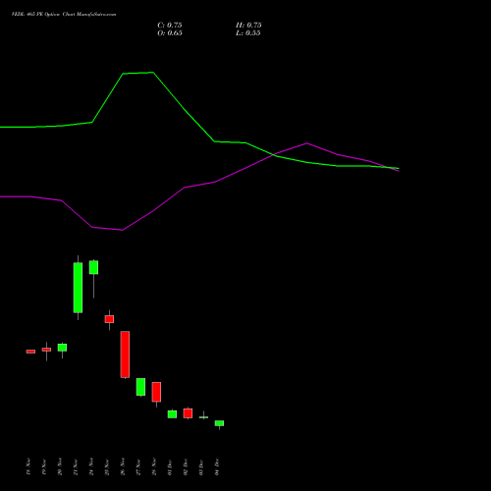Viewport: 491px width, 491px height.
Task: Click the high value H: 0.75
Action: click(248, 26)
